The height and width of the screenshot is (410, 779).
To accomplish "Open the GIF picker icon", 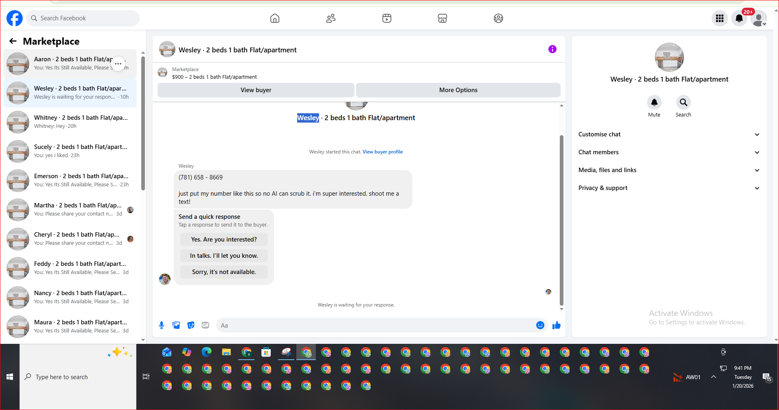I will 205,325.
